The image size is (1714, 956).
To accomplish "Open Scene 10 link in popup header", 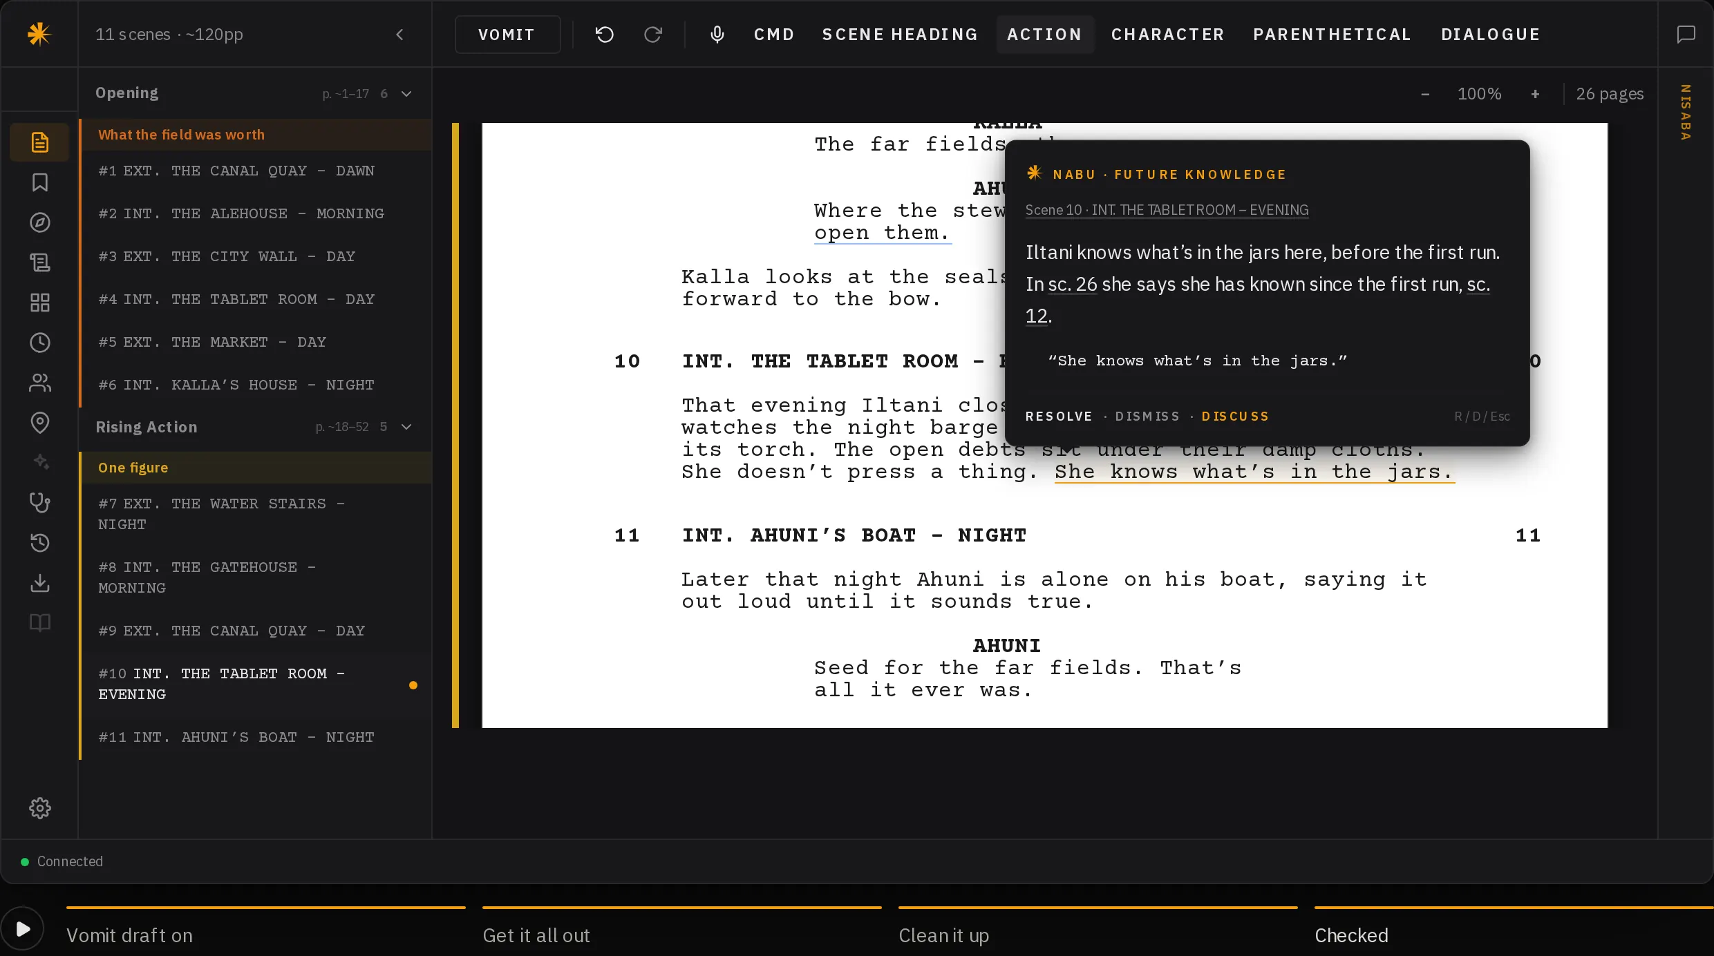I will click(x=1167, y=210).
